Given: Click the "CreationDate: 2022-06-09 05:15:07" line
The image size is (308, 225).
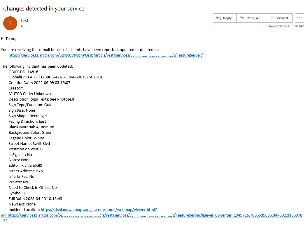Looking at the screenshot, I should coord(39,83).
